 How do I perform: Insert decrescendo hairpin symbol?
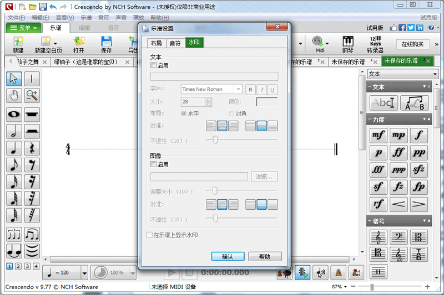tap(419, 204)
